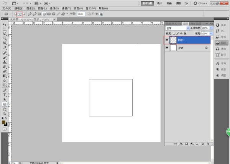Select the Rectangular Marquee tool
Screen dimensions: 230x164
pos(5,29)
